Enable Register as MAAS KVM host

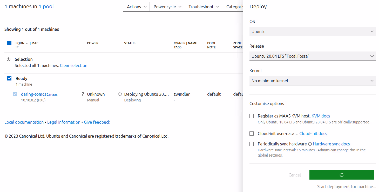252,116
